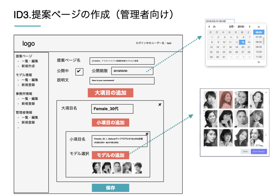Click the calendar home icon
277x196 pixels.
(x=214, y=27)
